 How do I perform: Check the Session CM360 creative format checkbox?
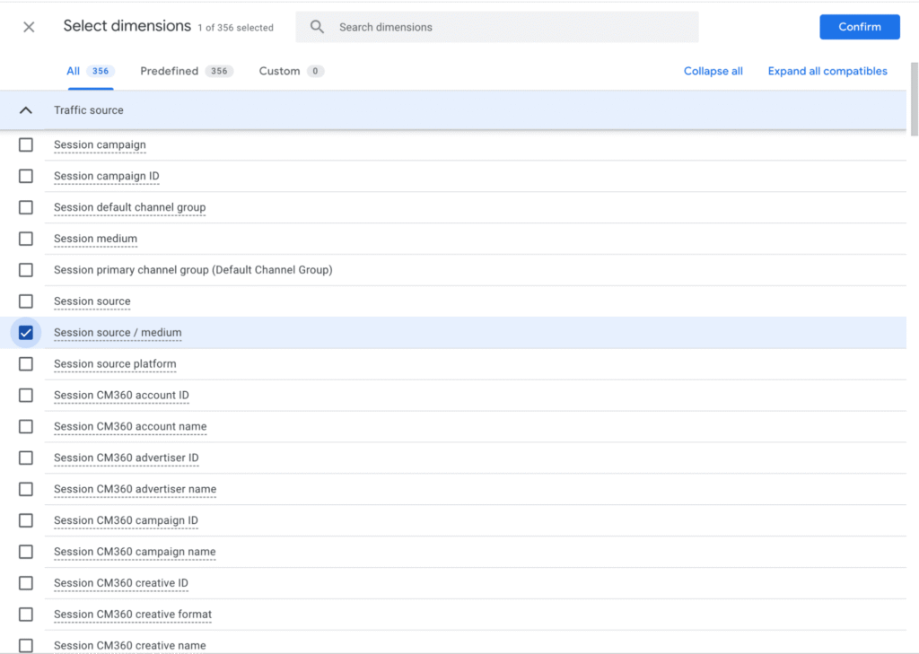(x=26, y=615)
